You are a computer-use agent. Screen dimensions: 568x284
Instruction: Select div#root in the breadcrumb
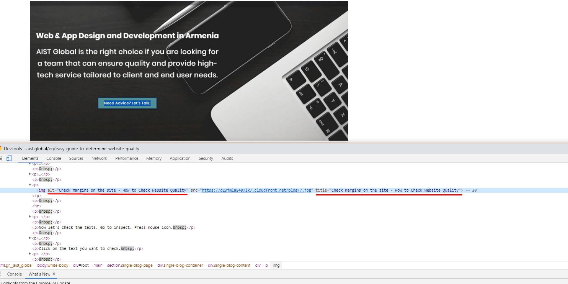(x=81, y=265)
